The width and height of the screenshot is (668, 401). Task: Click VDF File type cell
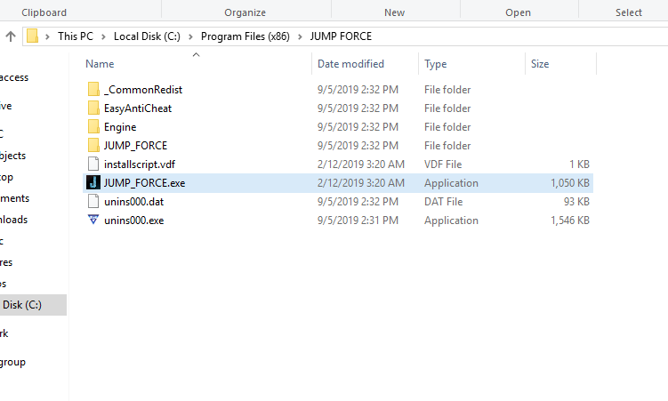click(x=443, y=164)
